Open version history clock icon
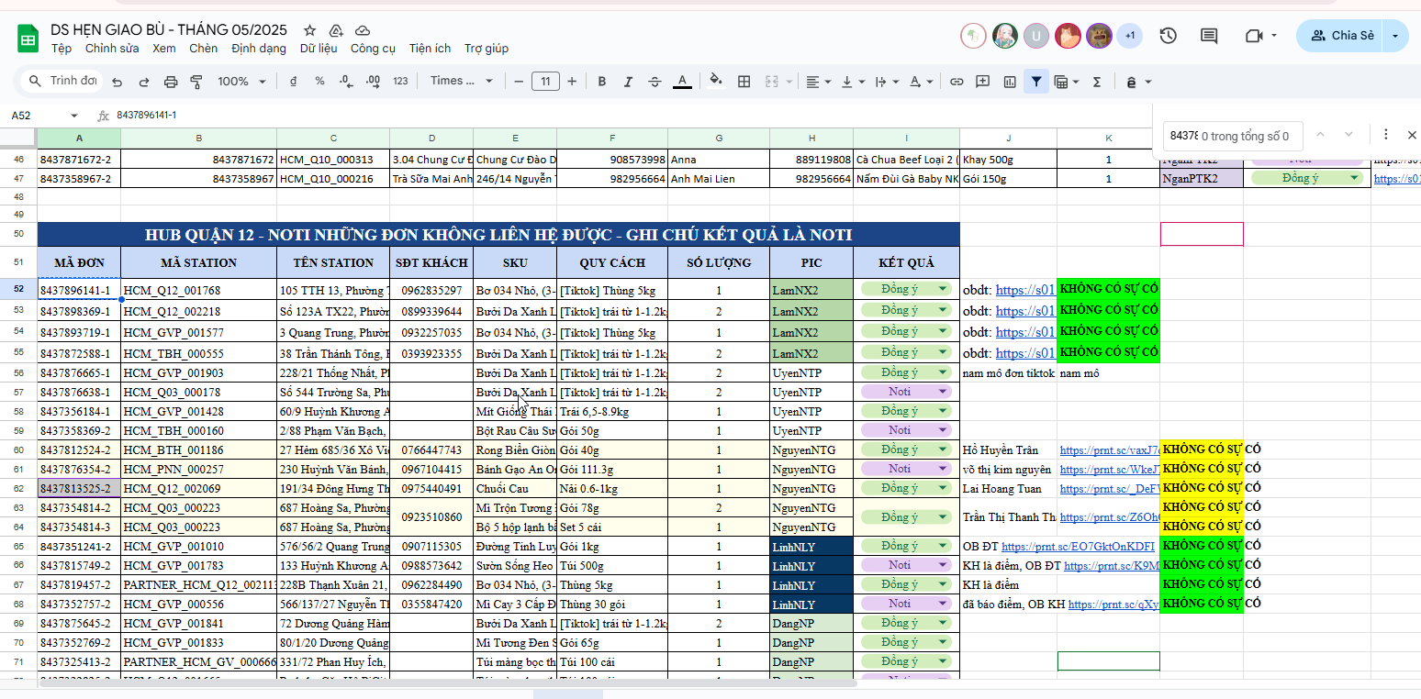1421x699 pixels. tap(1168, 36)
